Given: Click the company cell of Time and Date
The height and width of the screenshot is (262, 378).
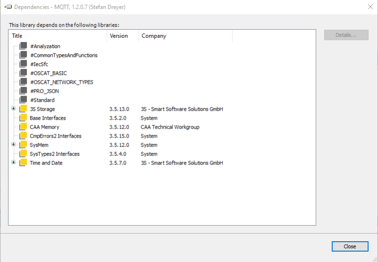Looking at the screenshot, I should point(182,163).
